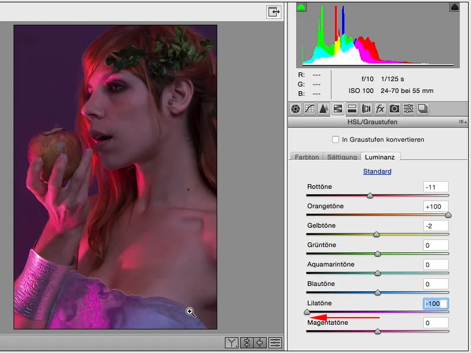Select the HSL/Grayscale panel icon
Viewport: 471px width, 353px height.
(337, 109)
